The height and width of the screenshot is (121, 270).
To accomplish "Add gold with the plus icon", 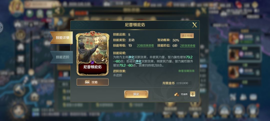I will 192,94.
